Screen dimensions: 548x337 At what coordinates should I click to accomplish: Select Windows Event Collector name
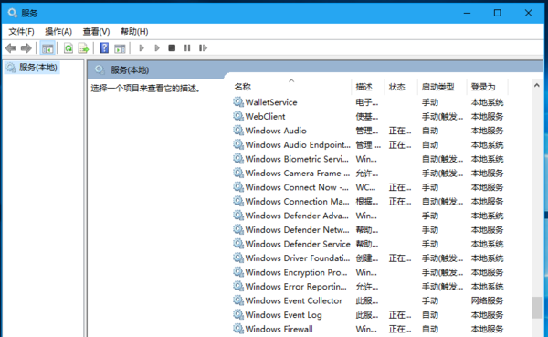(x=293, y=300)
